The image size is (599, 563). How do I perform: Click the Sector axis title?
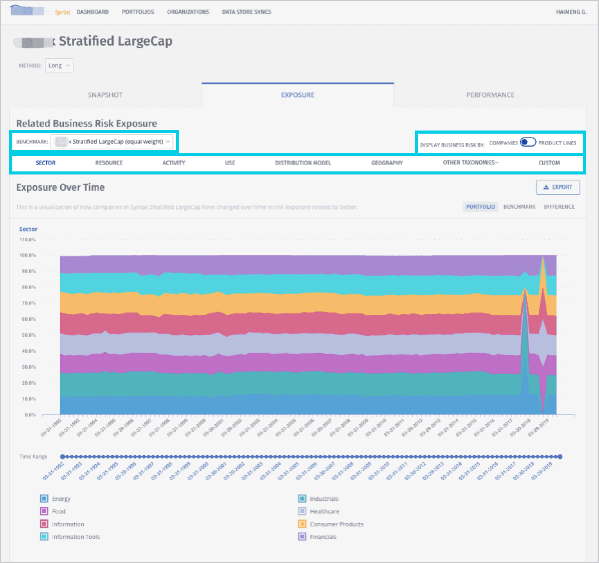point(29,229)
